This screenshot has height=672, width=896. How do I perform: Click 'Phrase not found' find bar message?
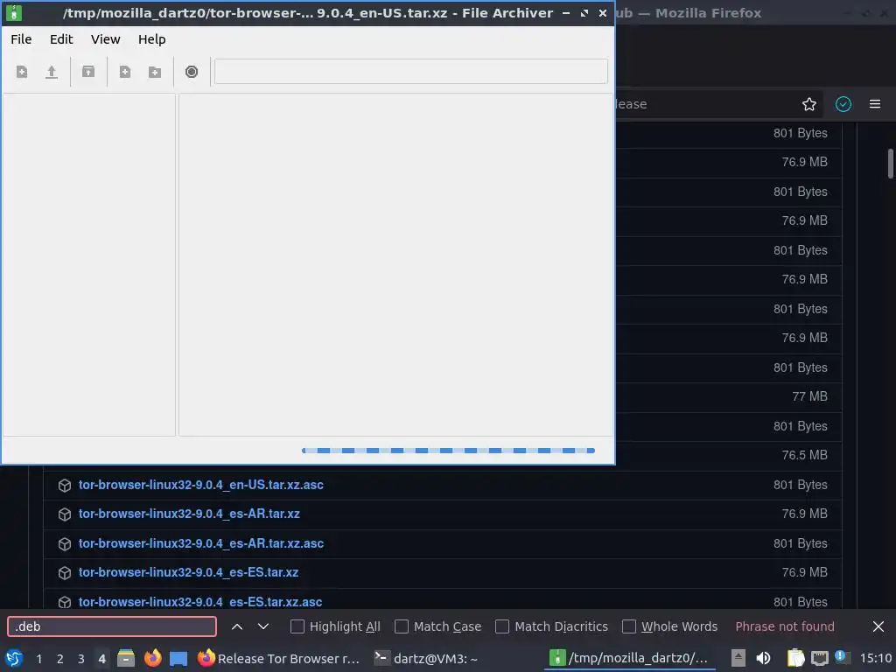[x=785, y=626]
